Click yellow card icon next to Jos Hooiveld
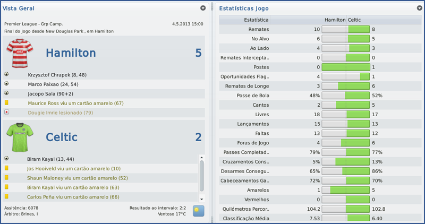 (6, 168)
